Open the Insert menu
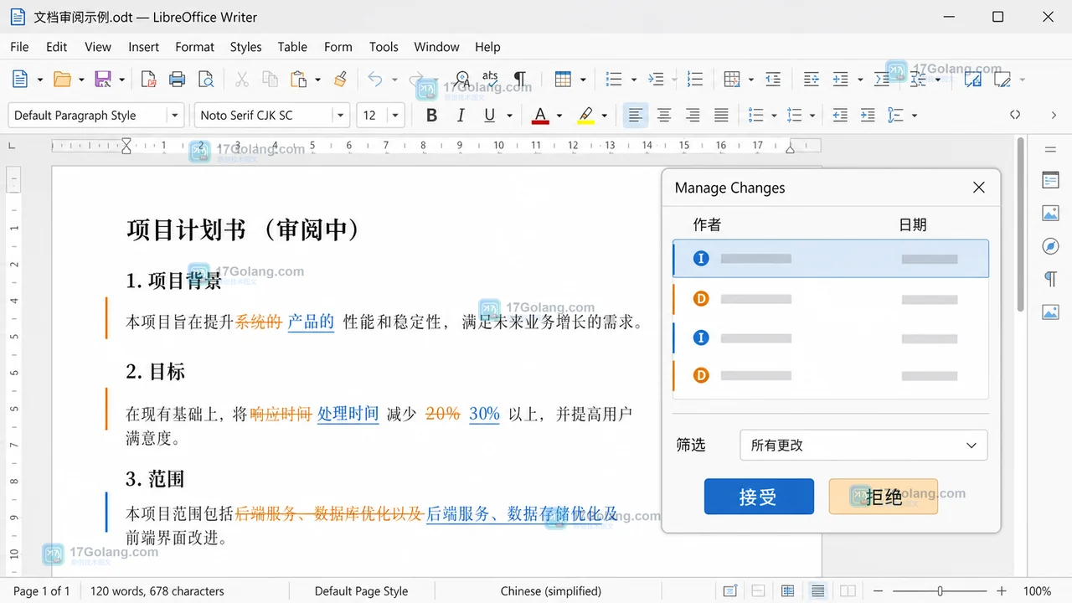 tap(143, 47)
